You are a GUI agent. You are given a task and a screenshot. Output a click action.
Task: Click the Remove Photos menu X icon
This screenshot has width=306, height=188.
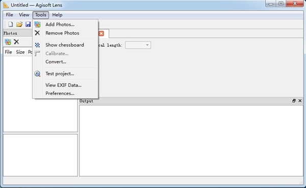click(x=37, y=33)
